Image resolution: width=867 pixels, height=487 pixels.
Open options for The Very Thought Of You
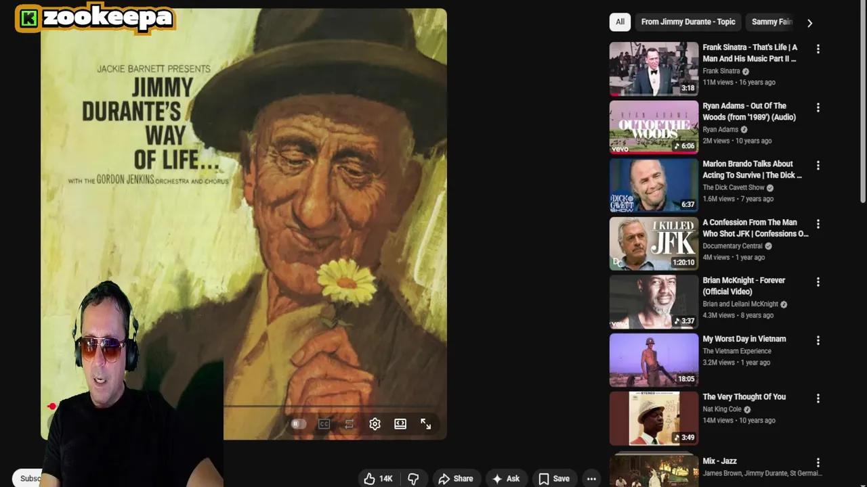pos(818,398)
